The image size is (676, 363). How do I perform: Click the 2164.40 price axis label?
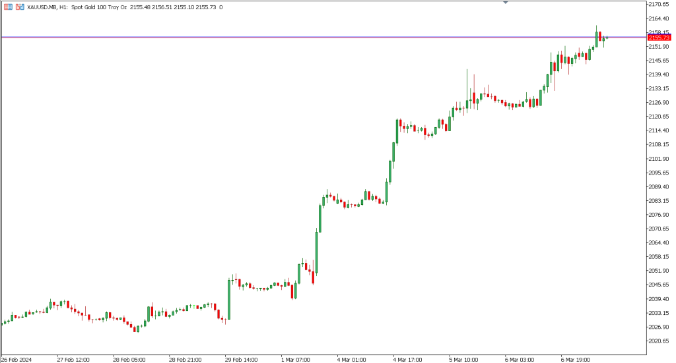pyautogui.click(x=659, y=18)
